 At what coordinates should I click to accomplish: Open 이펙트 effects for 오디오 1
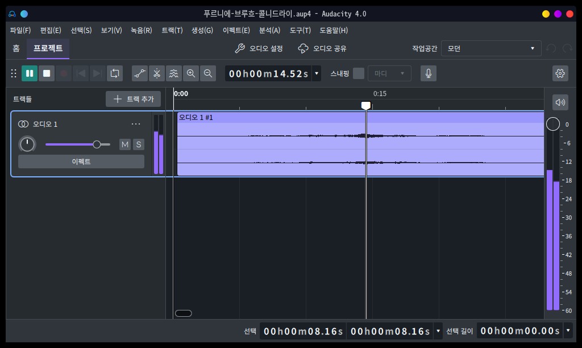tap(81, 161)
